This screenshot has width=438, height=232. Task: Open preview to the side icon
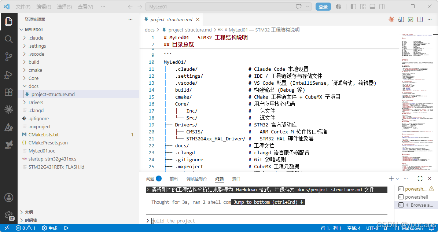[x=401, y=19]
